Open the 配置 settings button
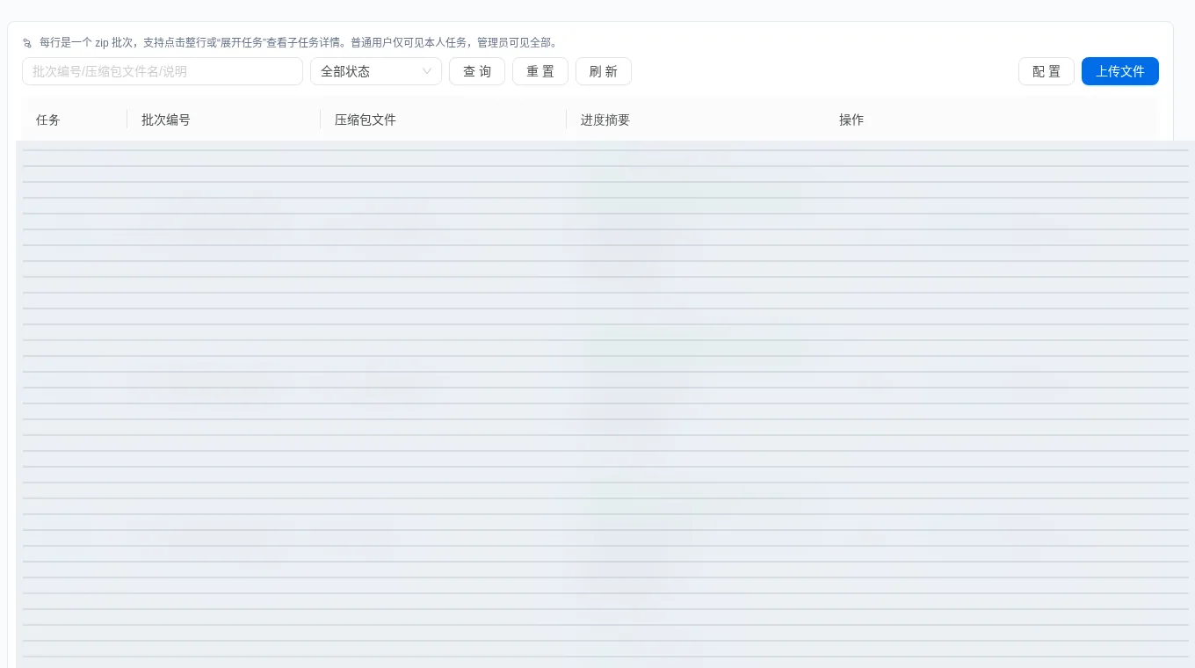 click(1047, 71)
